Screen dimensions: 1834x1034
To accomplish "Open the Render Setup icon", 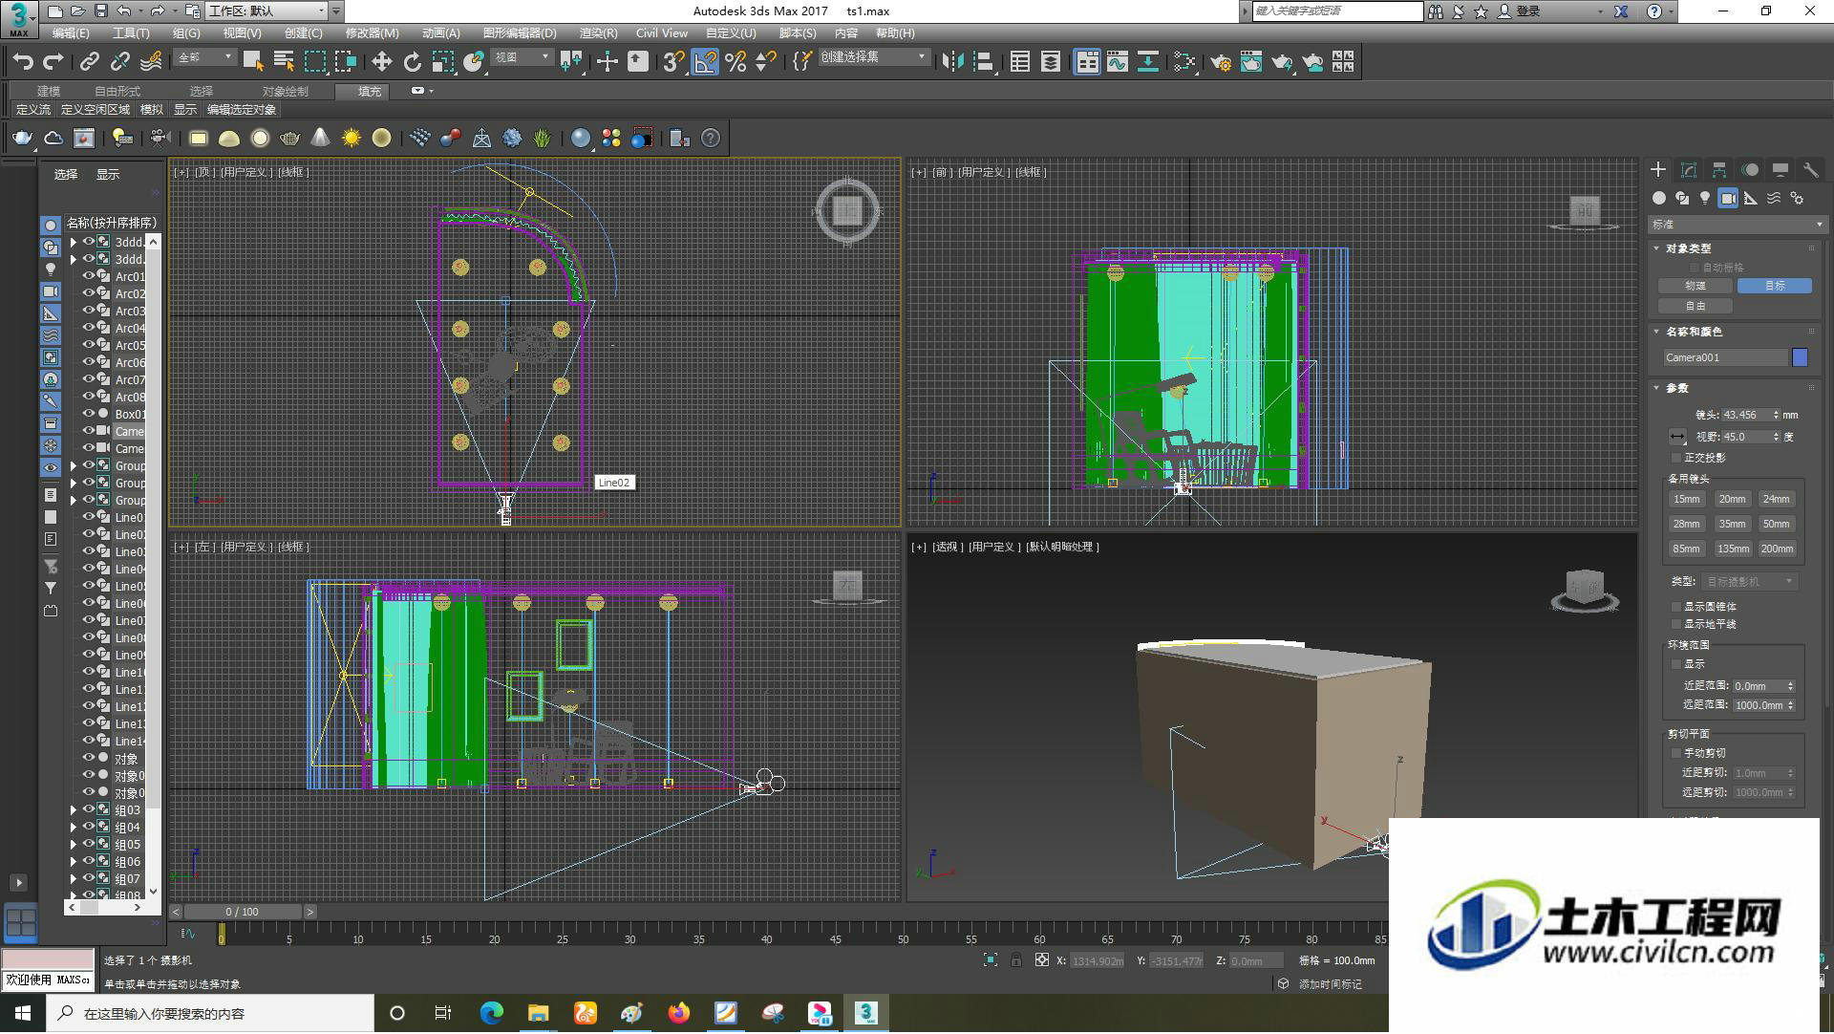I will [1220, 62].
